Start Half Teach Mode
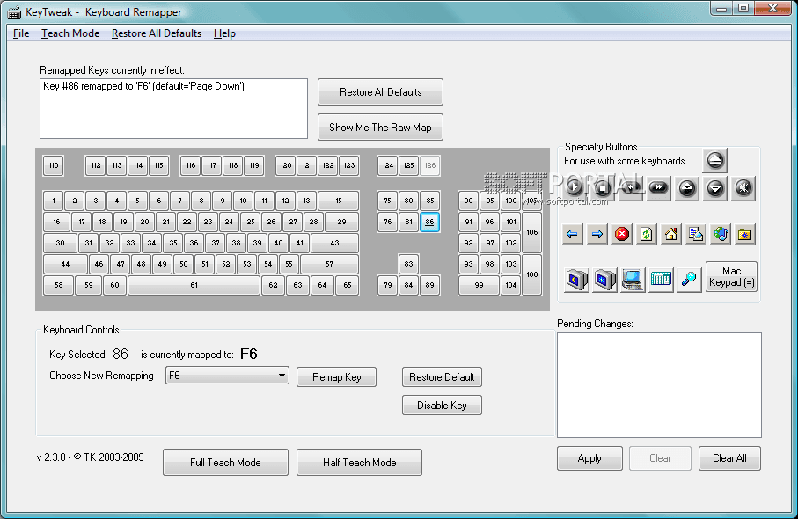This screenshot has height=519, width=798. (359, 462)
